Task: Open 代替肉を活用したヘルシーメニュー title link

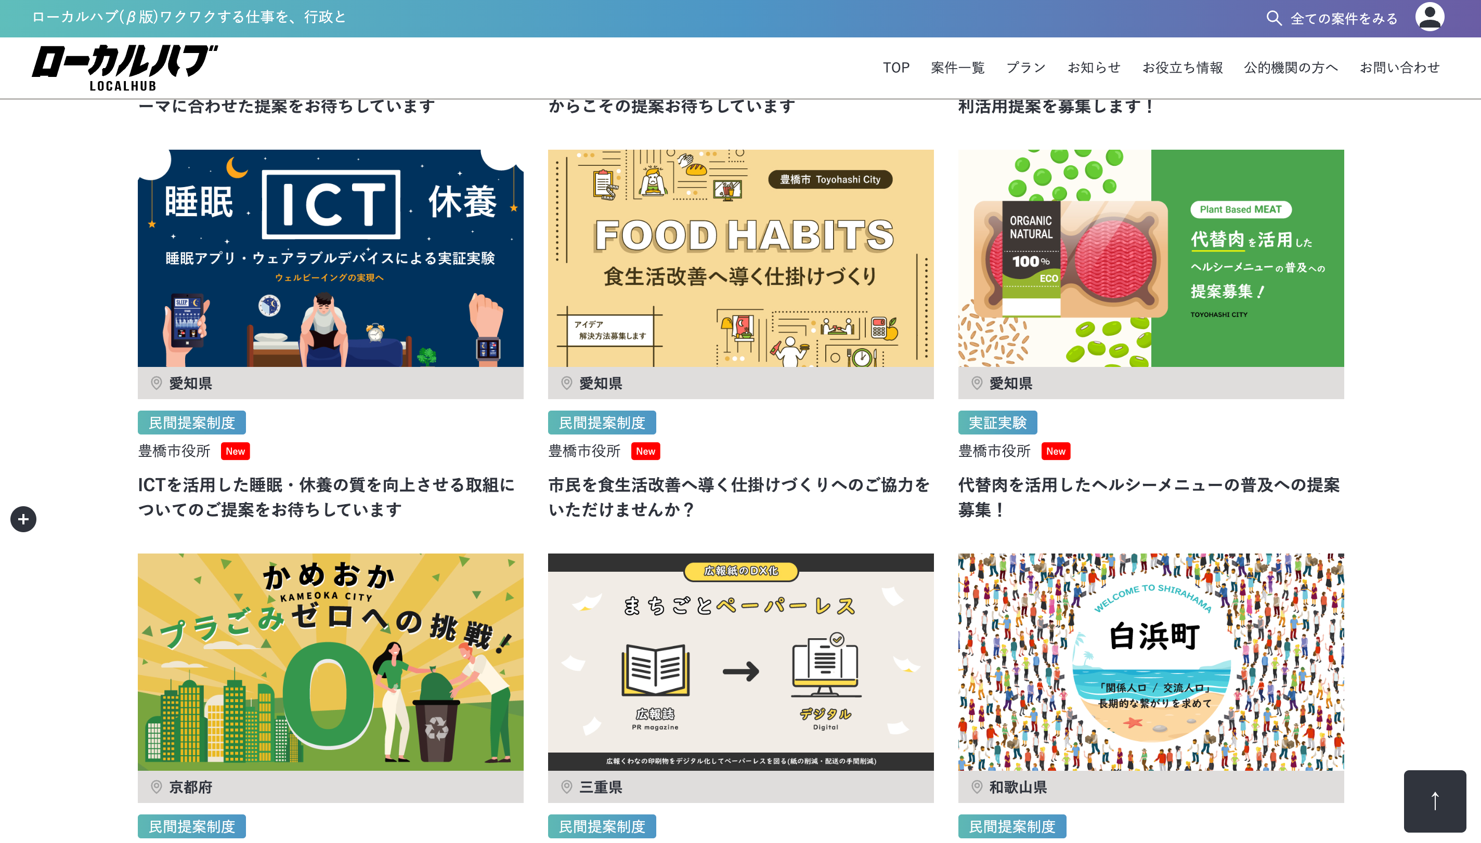Action: click(1149, 497)
